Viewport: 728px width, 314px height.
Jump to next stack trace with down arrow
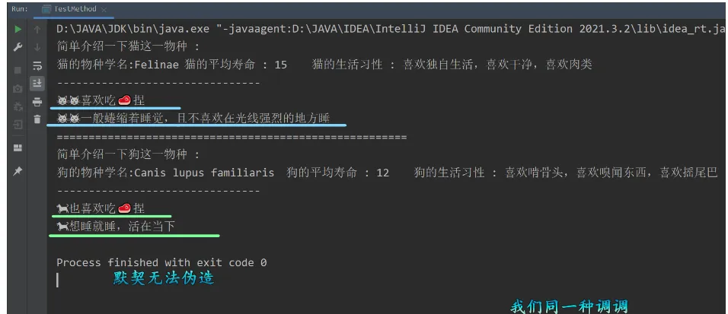(37, 47)
